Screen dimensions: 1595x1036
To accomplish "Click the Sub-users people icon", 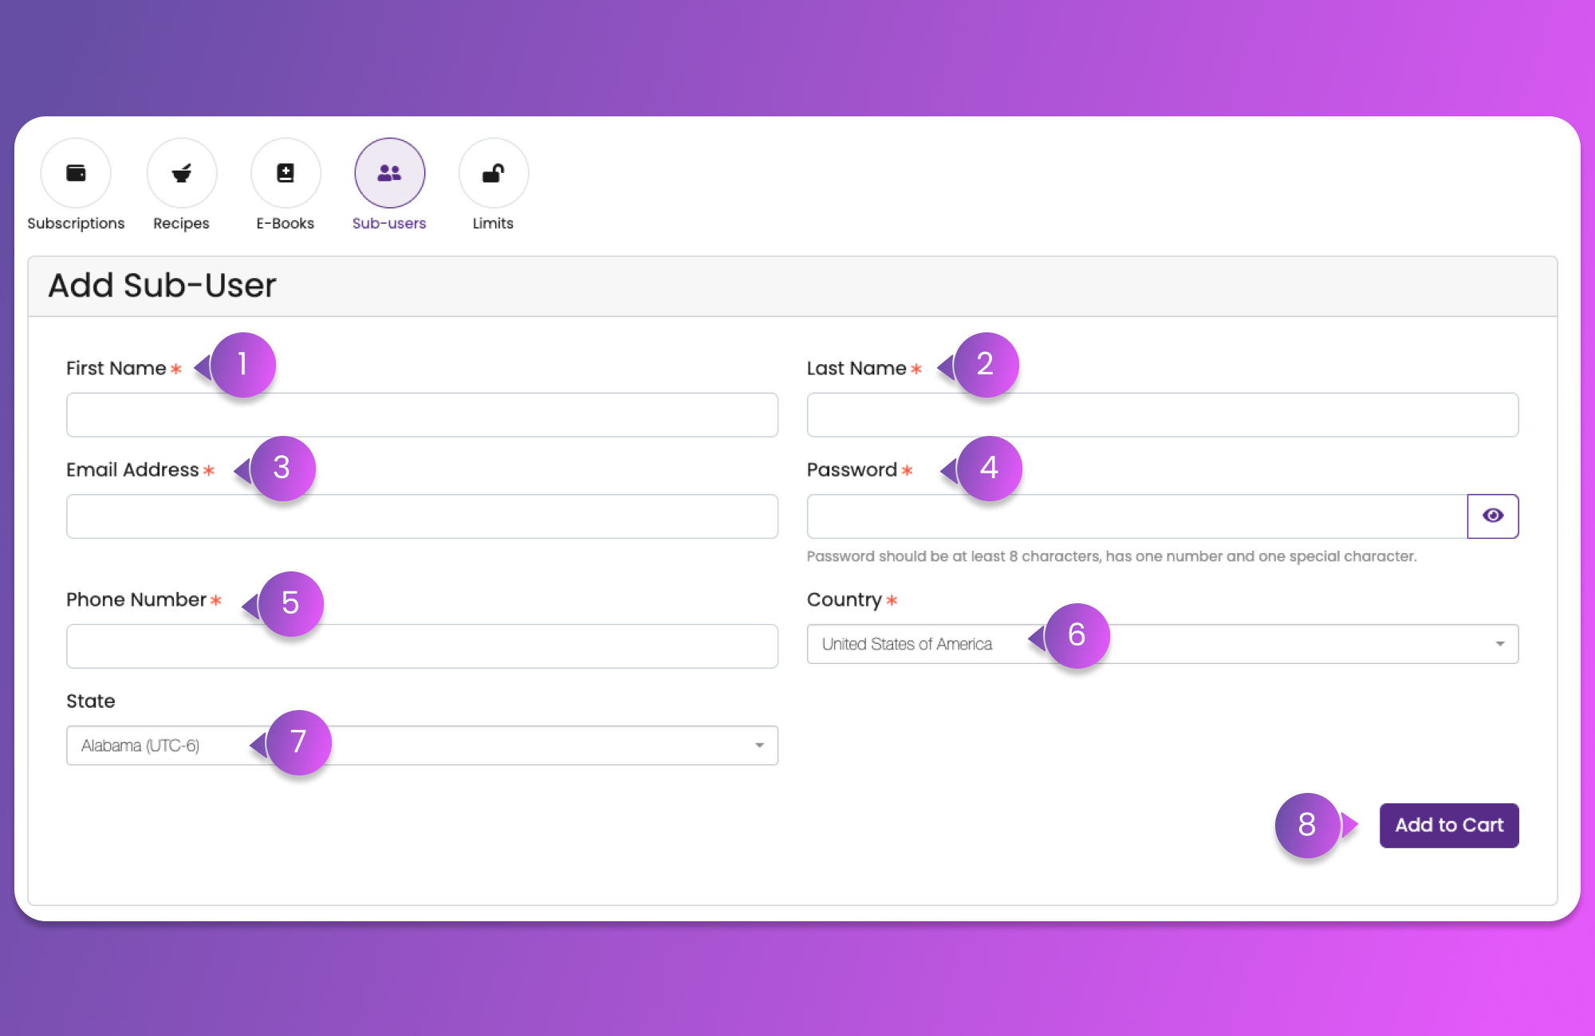I will click(x=389, y=173).
